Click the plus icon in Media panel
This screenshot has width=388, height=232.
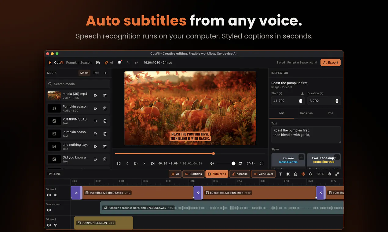coord(105,73)
